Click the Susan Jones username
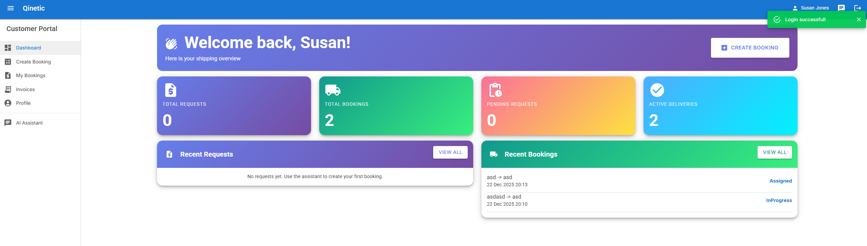Viewport: 867px width, 246px height. (815, 8)
